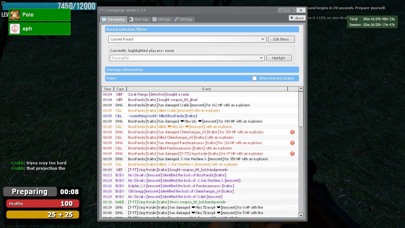Click the 00:08 round timer
This screenshot has height=228, width=405.
click(x=69, y=192)
